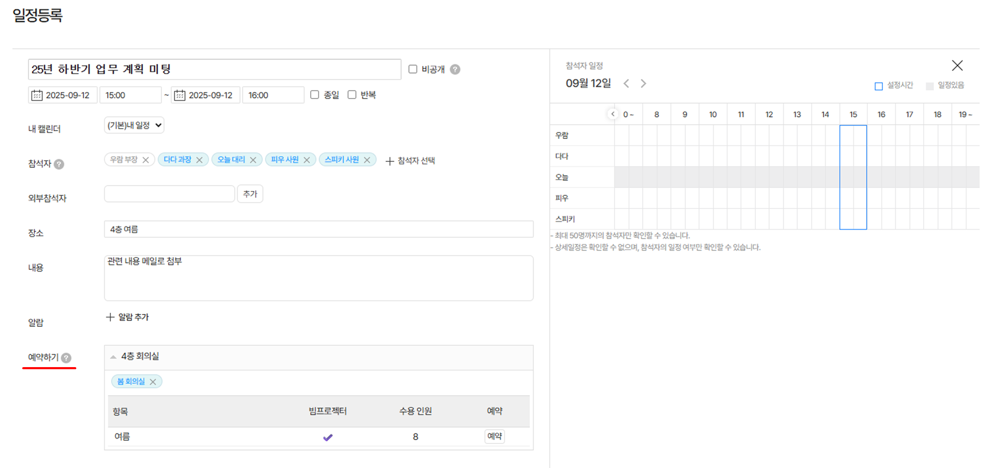Enable the 비공개 checkbox

point(413,69)
